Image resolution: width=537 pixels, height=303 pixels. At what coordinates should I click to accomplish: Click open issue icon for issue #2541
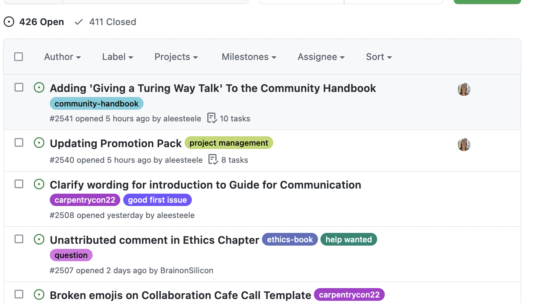[39, 88]
